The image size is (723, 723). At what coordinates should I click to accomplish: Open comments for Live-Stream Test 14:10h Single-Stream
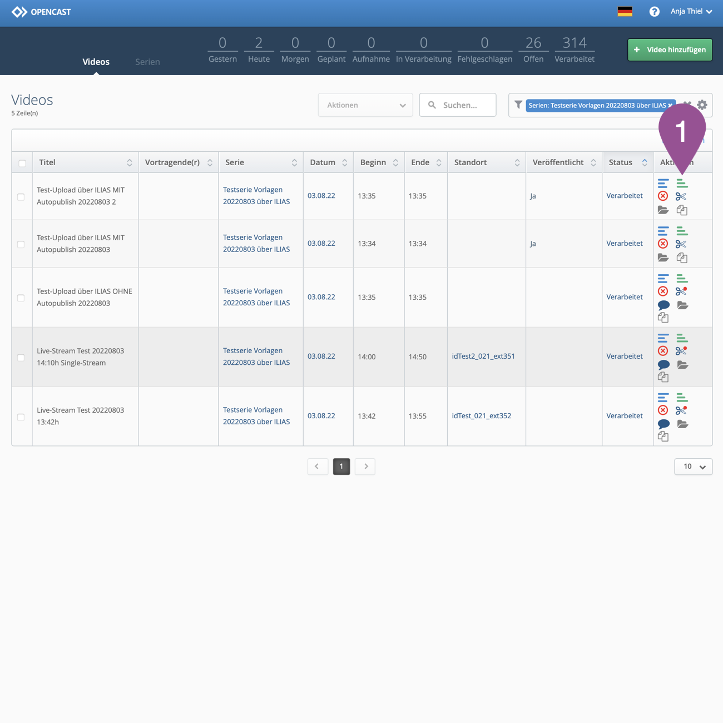tap(663, 365)
